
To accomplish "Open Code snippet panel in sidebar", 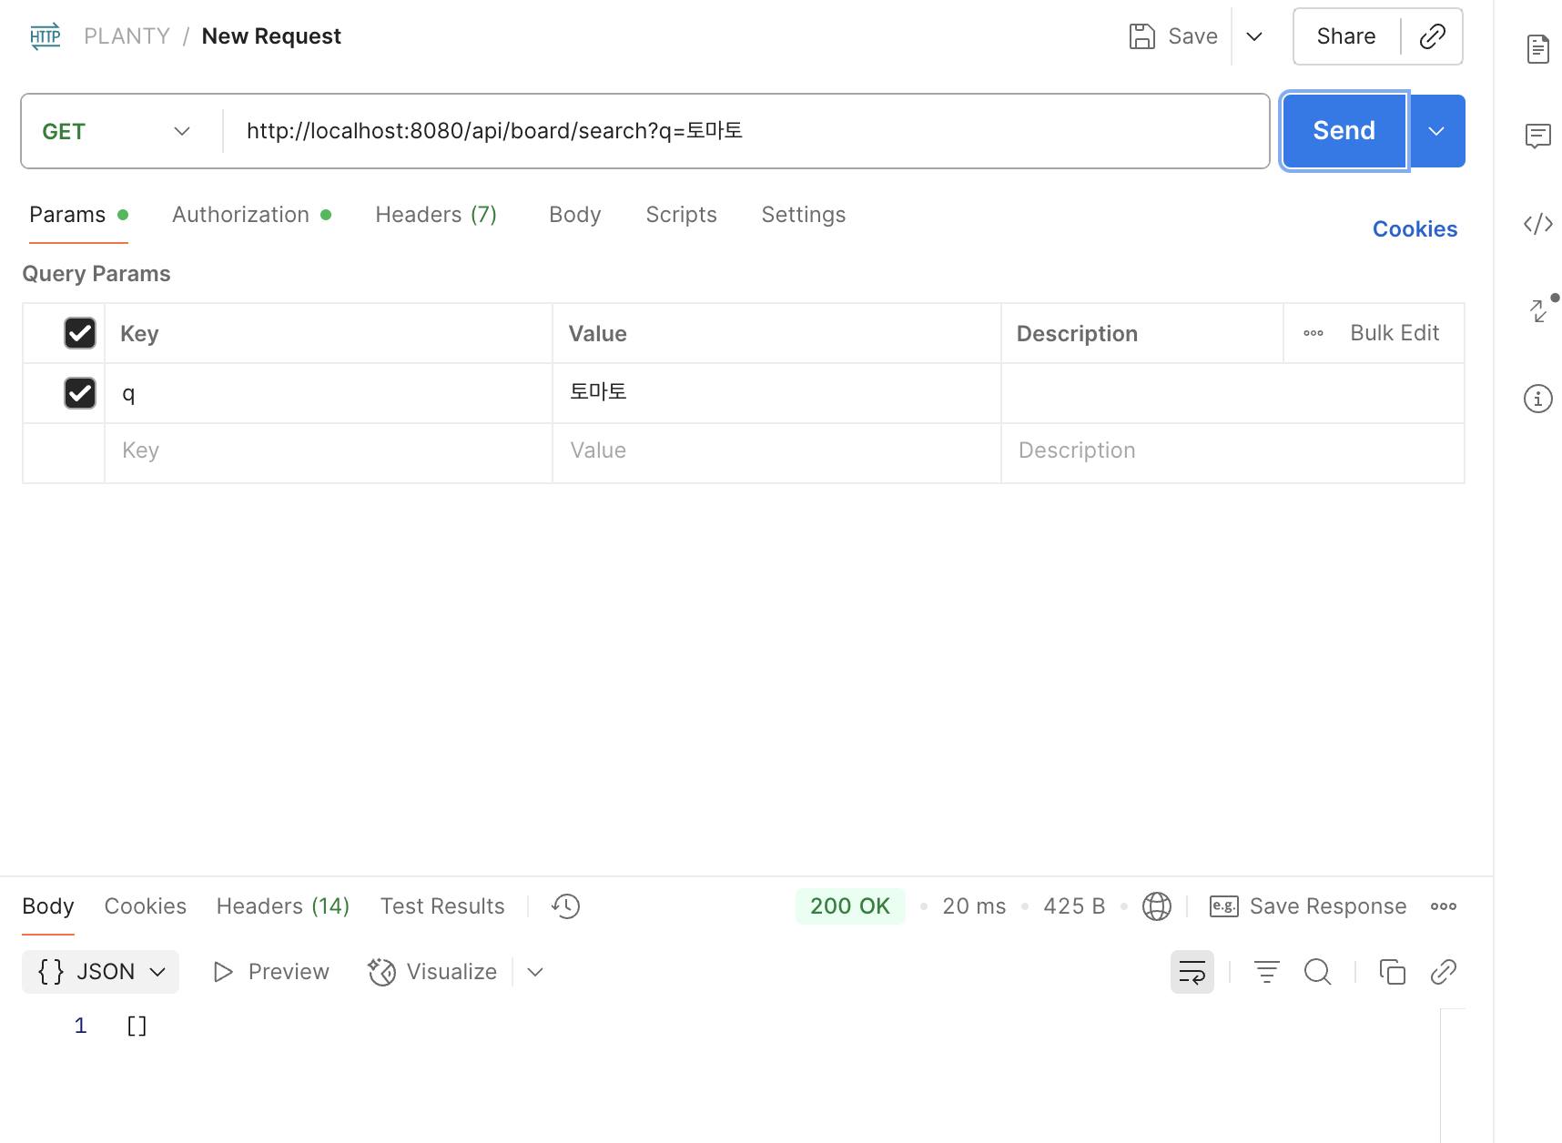I will click(x=1538, y=224).
